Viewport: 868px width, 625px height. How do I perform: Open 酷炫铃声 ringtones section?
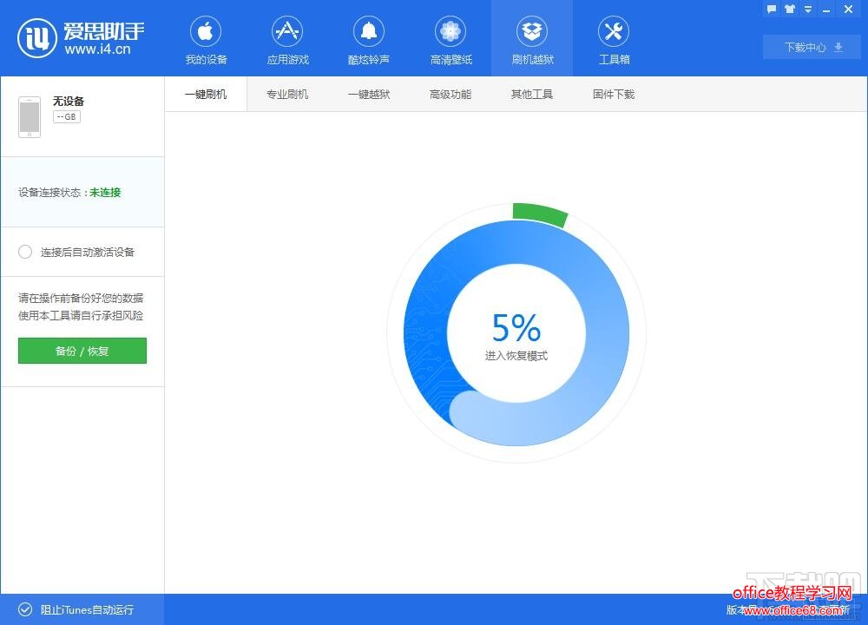click(x=369, y=41)
